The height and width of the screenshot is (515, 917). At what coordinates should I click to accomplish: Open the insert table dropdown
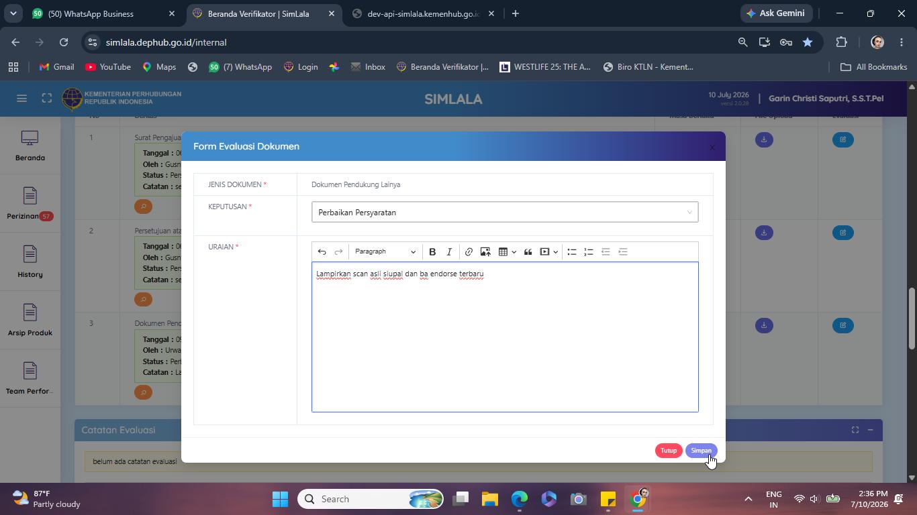tap(507, 252)
